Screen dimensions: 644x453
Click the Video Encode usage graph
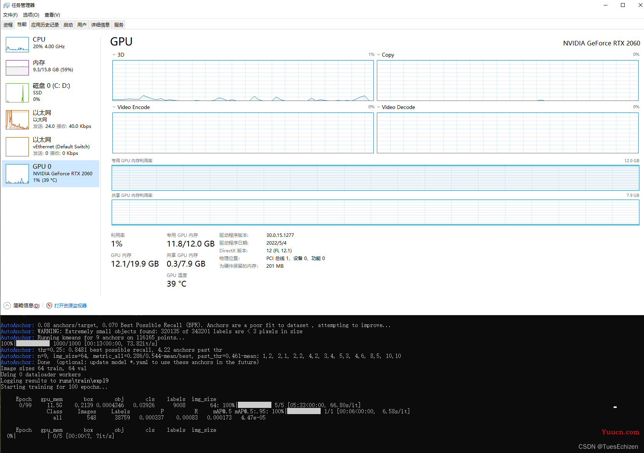(x=243, y=133)
